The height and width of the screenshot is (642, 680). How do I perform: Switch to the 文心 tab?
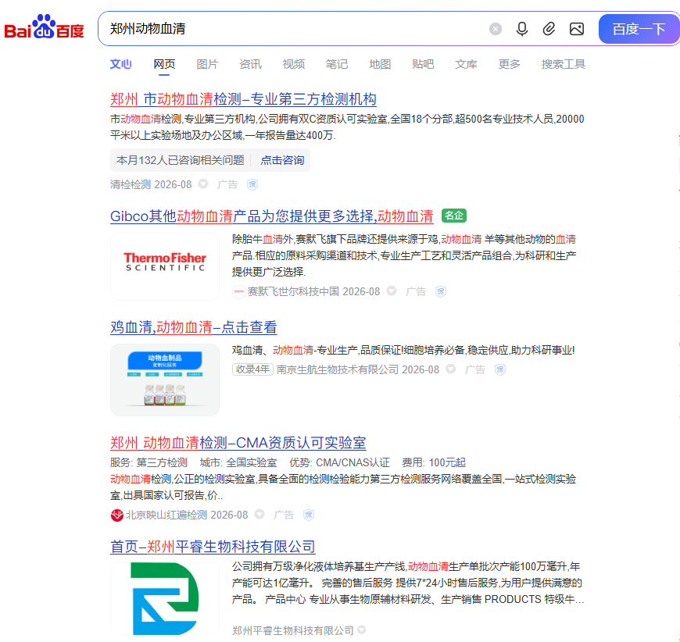coord(120,64)
